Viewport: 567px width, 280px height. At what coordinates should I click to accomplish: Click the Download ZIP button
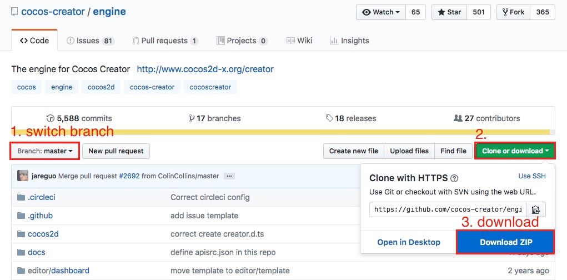(505, 242)
